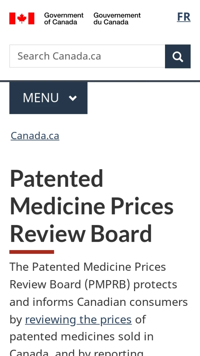Click the "Government of Canada" English wordmark
200x356 pixels.
point(64,19)
